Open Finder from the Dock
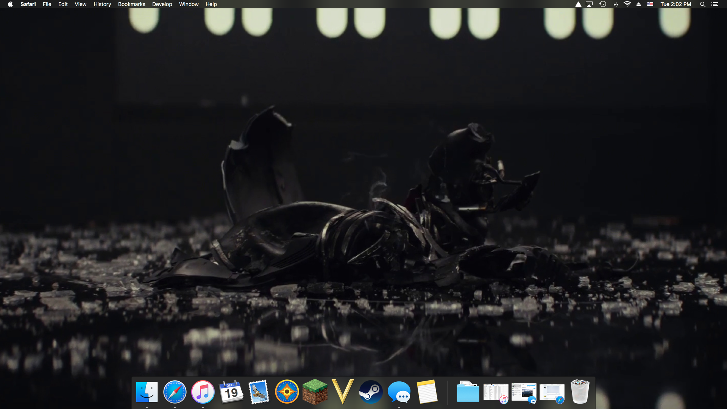The width and height of the screenshot is (727, 409). click(x=147, y=392)
